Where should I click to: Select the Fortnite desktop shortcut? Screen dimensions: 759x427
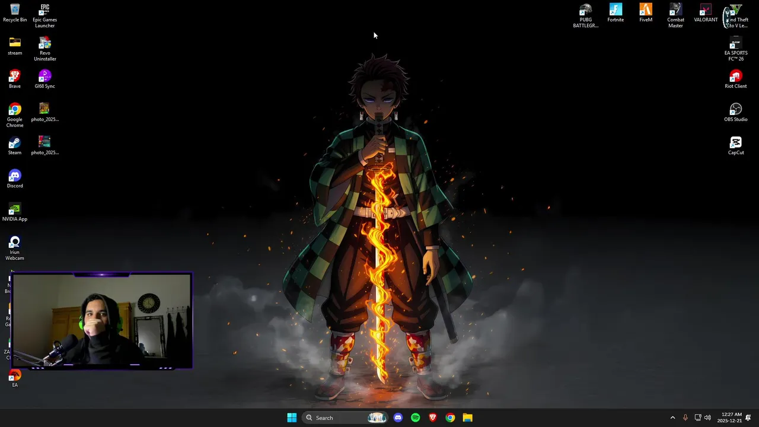(616, 13)
